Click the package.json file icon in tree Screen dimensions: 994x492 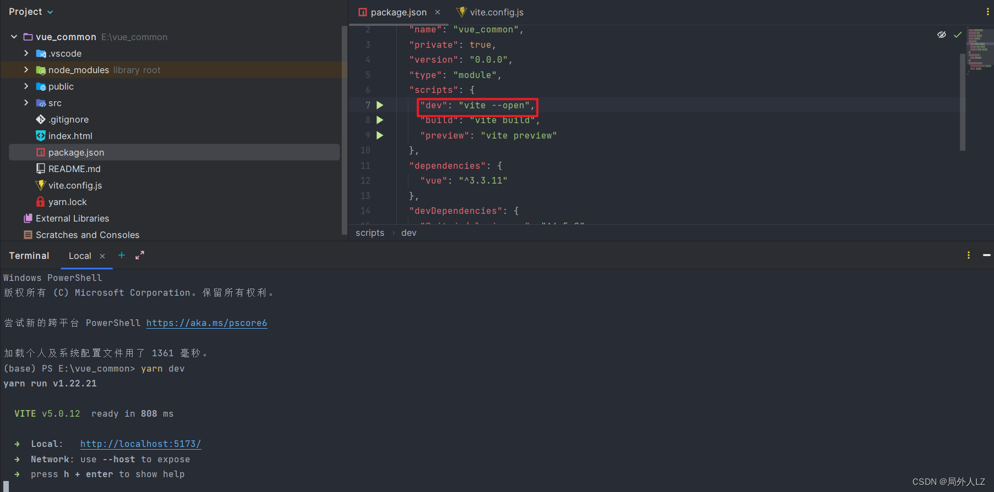[41, 152]
